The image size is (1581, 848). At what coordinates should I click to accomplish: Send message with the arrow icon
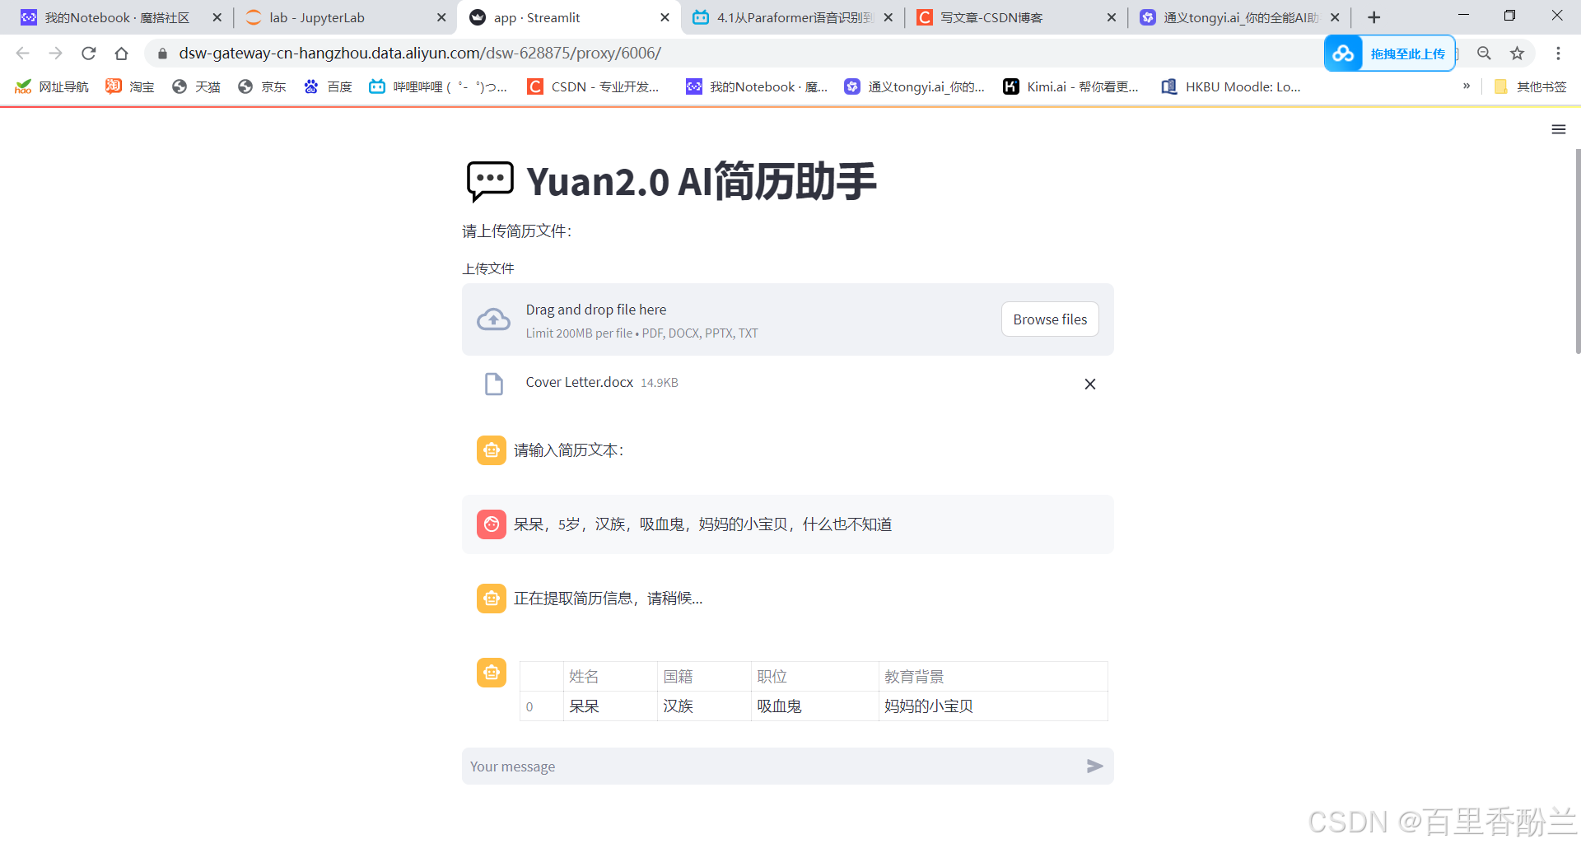pyautogui.click(x=1094, y=766)
